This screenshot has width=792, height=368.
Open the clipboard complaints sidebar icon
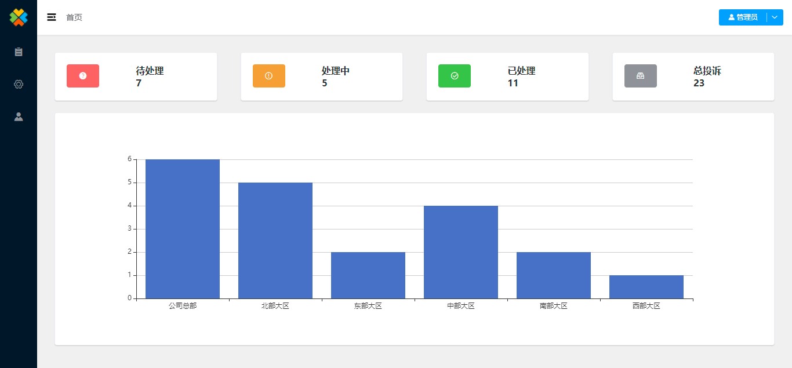[19, 52]
